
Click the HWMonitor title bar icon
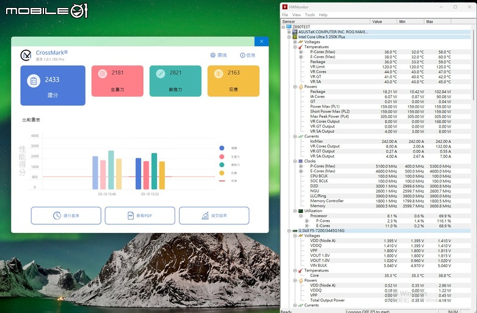tap(285, 7)
